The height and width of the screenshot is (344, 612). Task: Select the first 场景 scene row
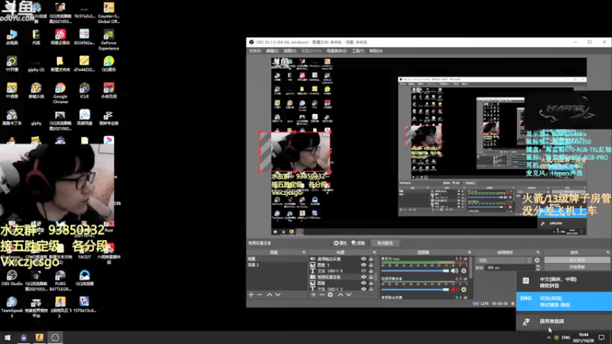point(276,259)
